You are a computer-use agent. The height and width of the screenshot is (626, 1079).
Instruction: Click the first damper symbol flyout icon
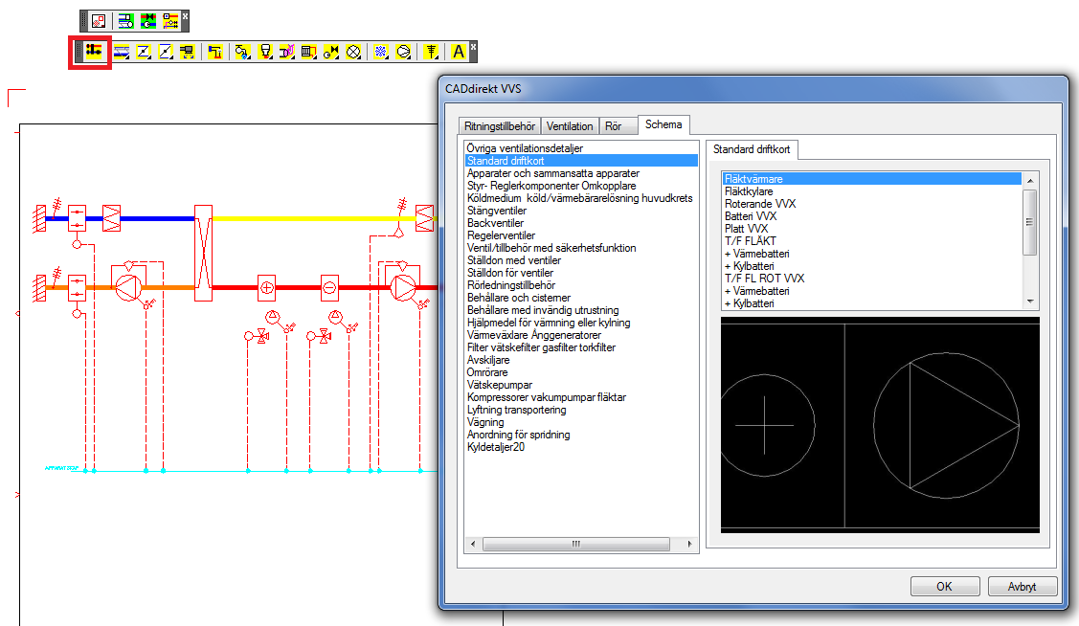pyautogui.click(x=144, y=52)
